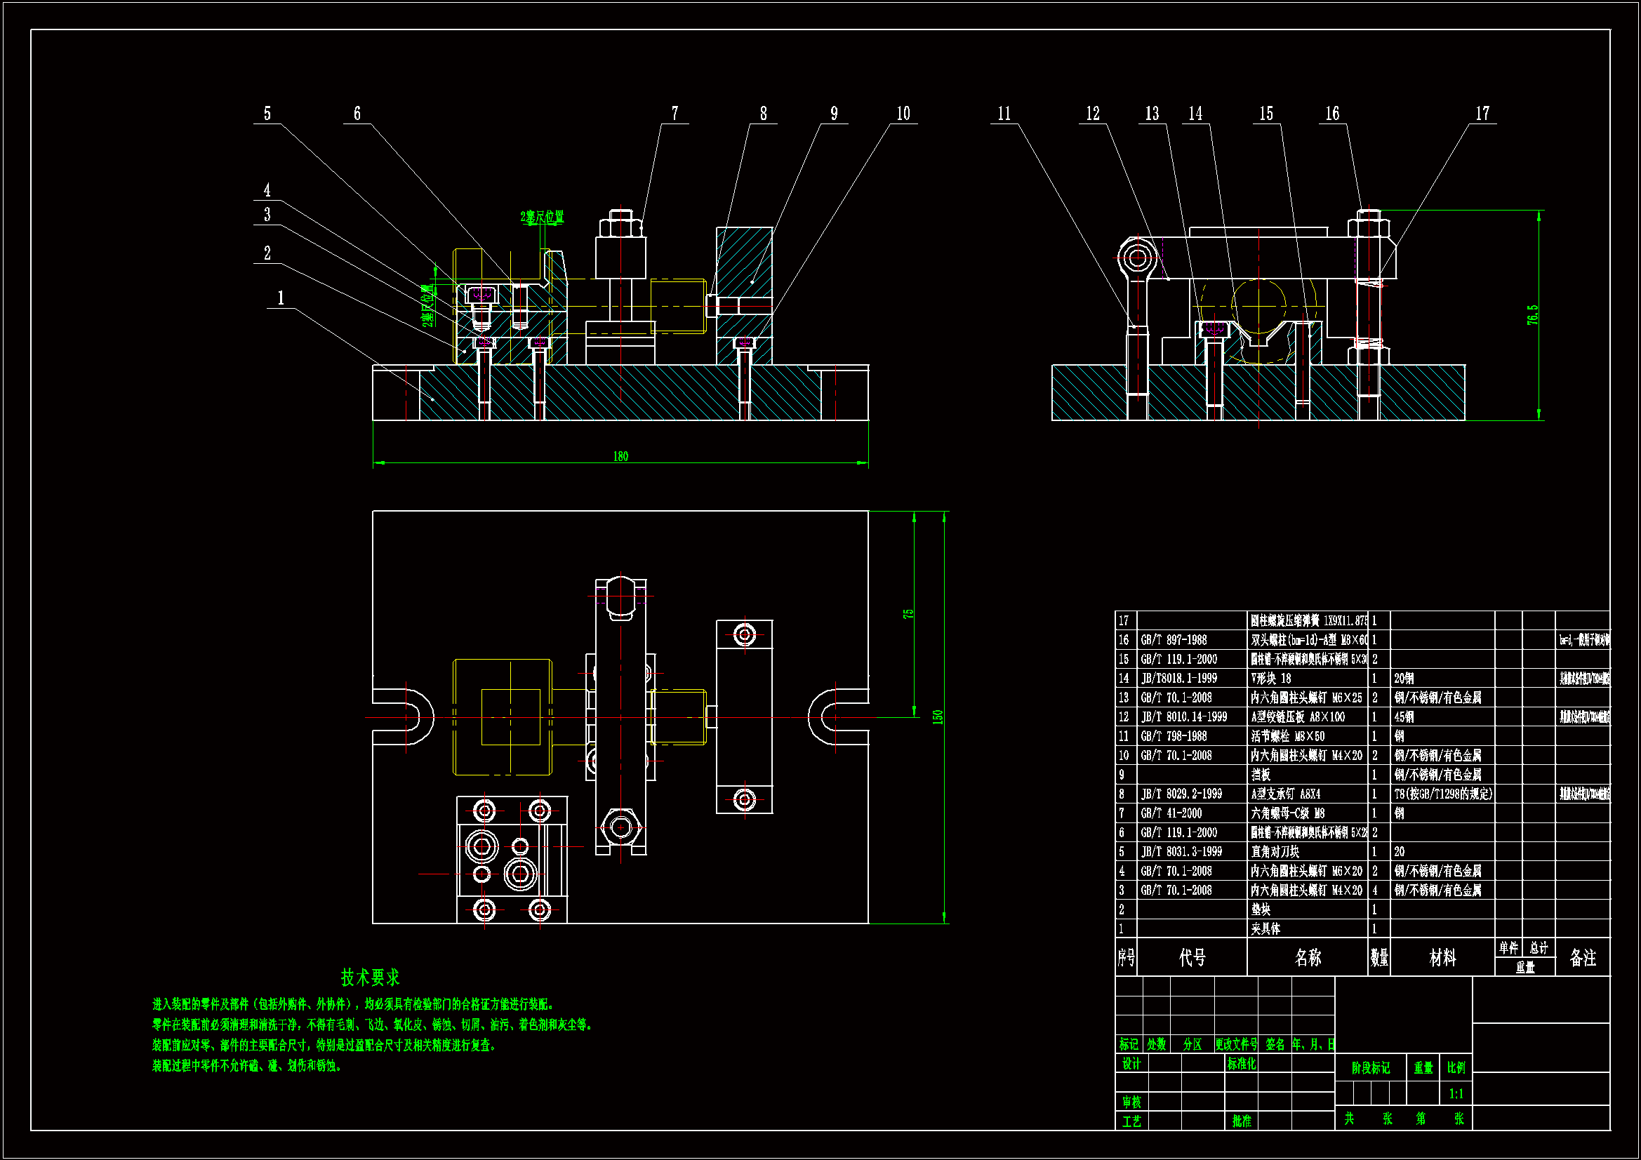Screen dimensions: 1641x1160
Task: Click part balloon number 11
Action: pyautogui.click(x=1004, y=114)
